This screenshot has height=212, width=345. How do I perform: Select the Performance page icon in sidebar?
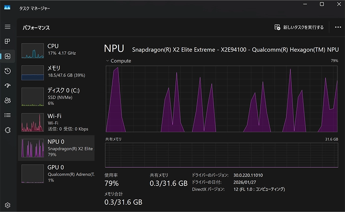7,56
